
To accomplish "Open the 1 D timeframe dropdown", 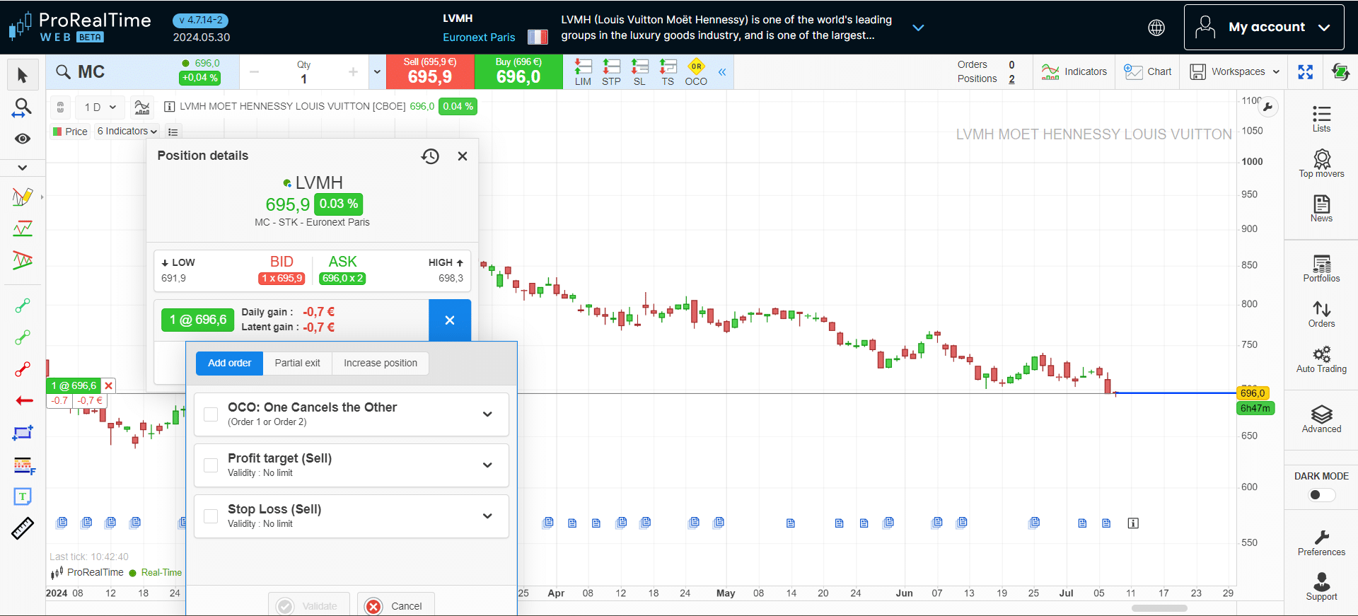I will [x=100, y=107].
